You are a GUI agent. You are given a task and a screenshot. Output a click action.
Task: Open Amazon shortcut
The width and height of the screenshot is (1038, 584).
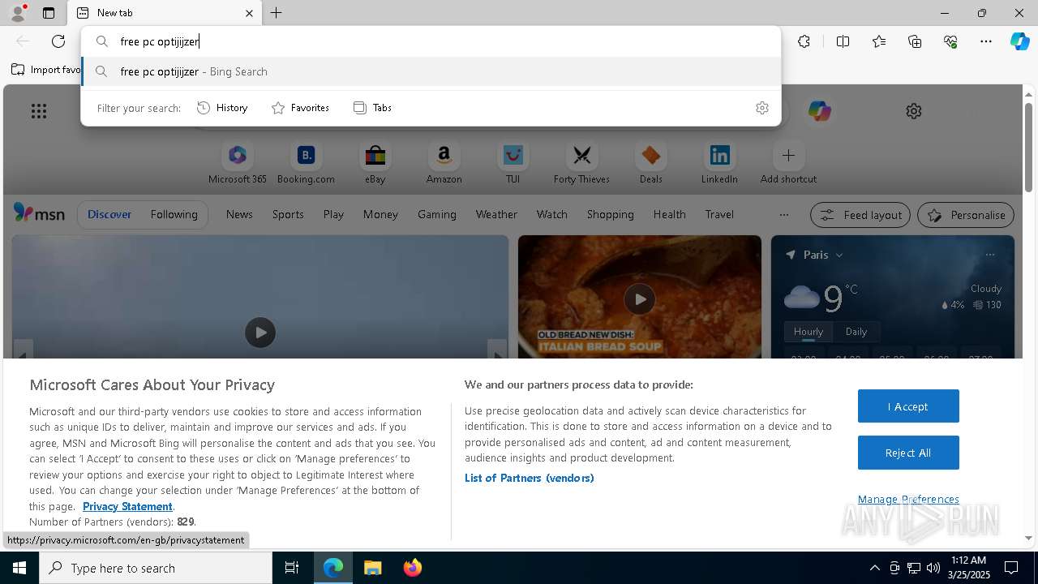(x=444, y=163)
